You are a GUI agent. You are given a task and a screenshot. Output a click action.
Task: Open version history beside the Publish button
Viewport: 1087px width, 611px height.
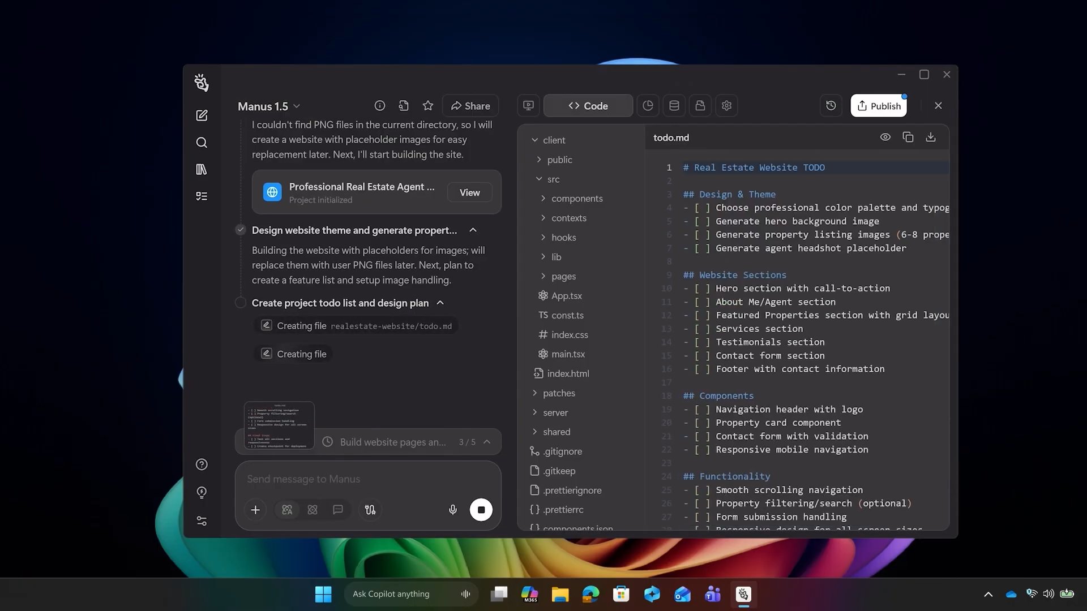pos(831,105)
